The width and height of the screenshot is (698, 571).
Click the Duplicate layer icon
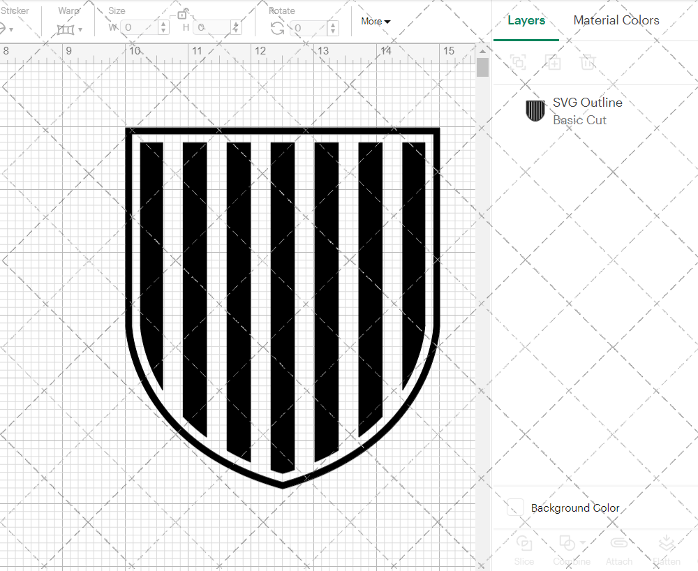553,62
